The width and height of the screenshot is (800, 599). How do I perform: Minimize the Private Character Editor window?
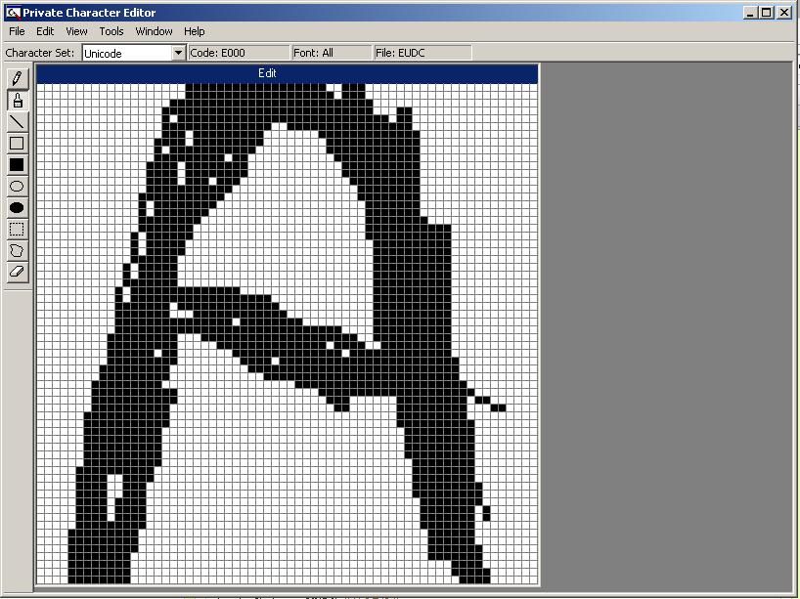pos(749,13)
